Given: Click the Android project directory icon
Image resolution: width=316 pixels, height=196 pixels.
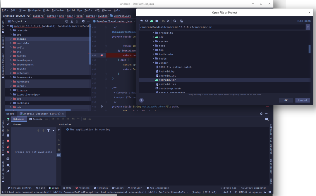Looking at the screenshot, I should click(152, 21).
